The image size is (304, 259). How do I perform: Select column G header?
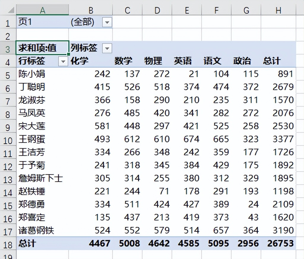246,10
